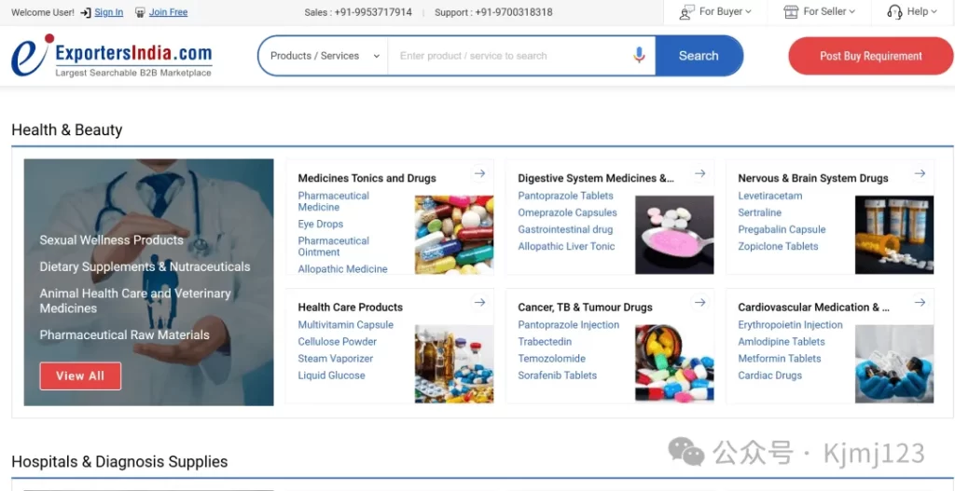Click the Health Care Products thumbnail image
Image resolution: width=955 pixels, height=491 pixels.
[x=454, y=364]
